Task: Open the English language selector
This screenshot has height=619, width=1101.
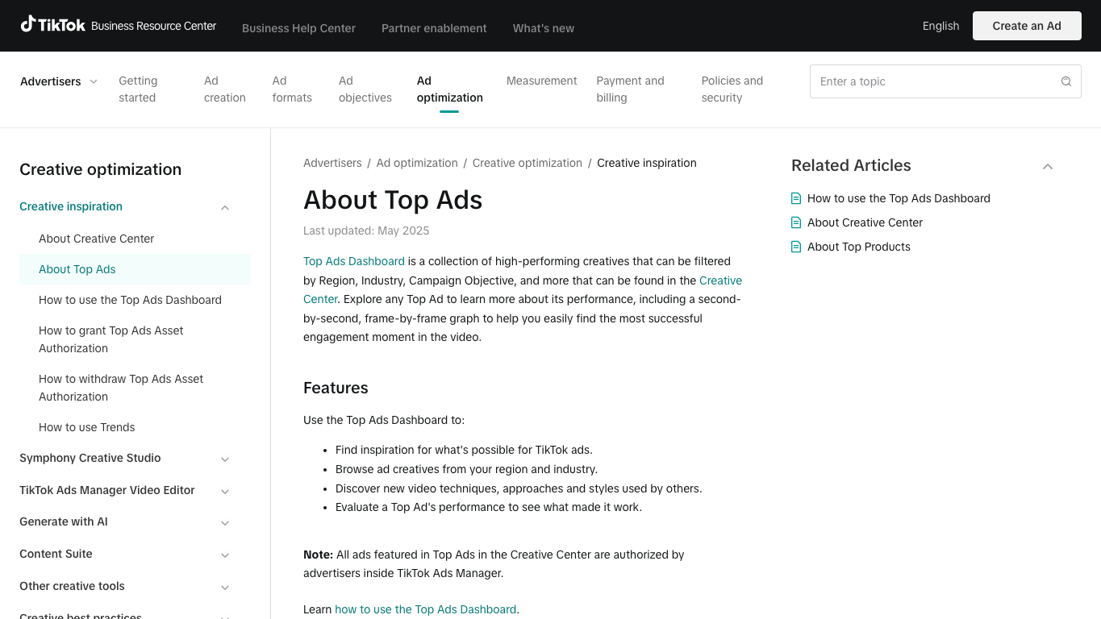Action: pos(940,26)
